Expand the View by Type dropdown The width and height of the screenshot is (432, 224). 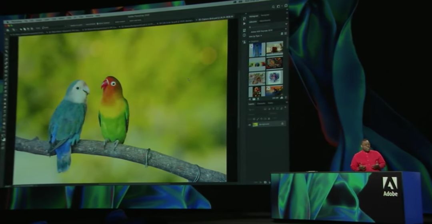pyautogui.click(x=258, y=36)
